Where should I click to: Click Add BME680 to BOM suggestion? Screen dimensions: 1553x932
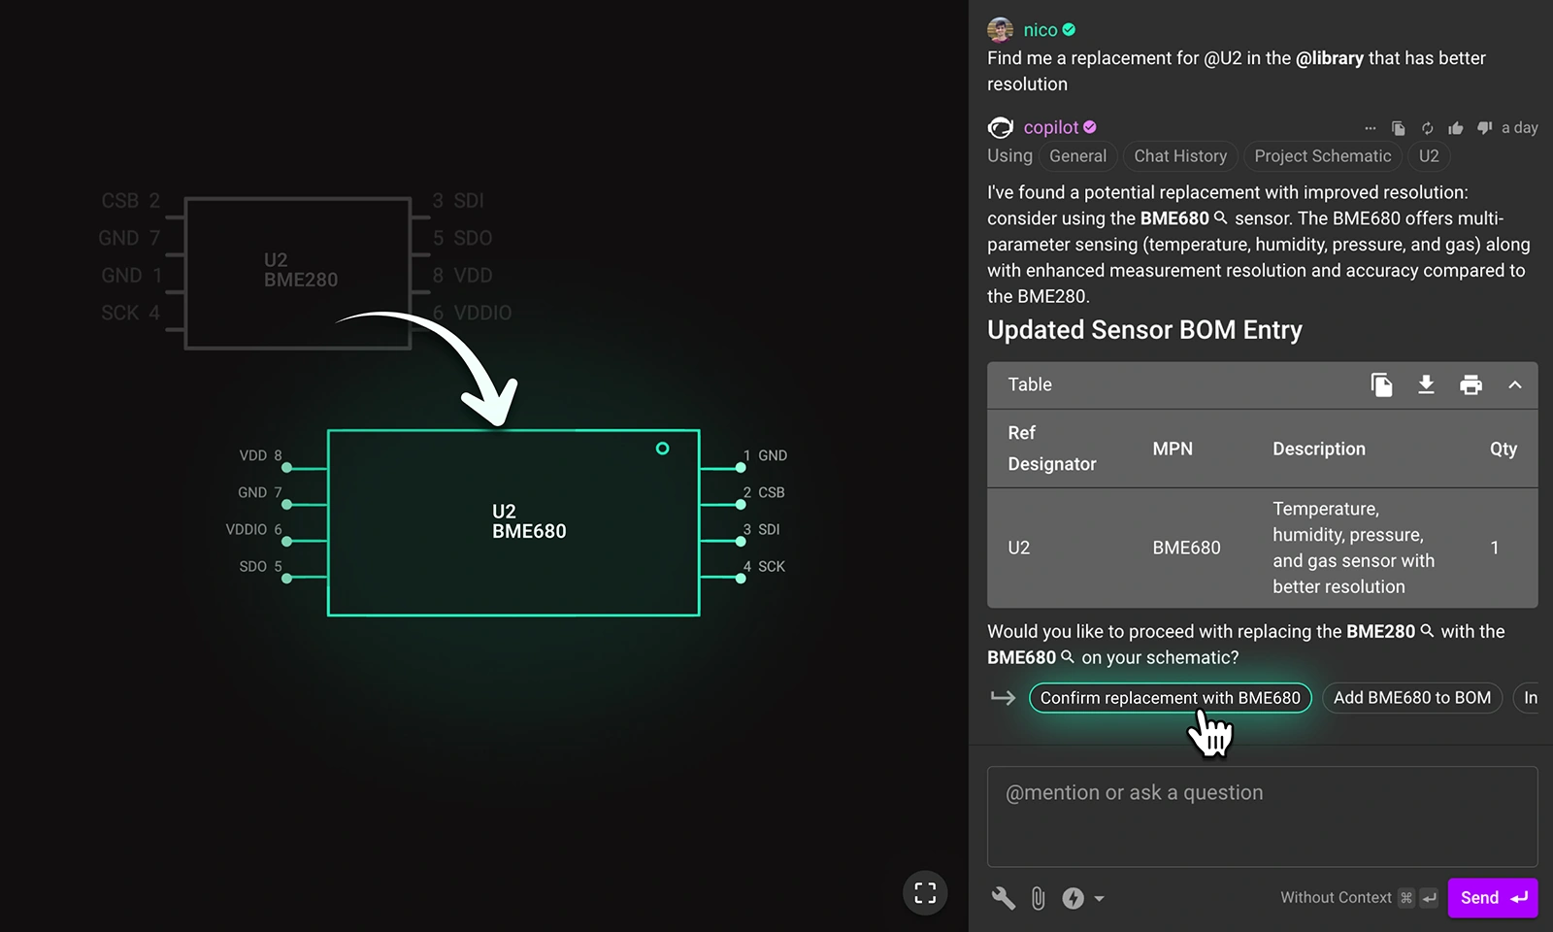1411,698
